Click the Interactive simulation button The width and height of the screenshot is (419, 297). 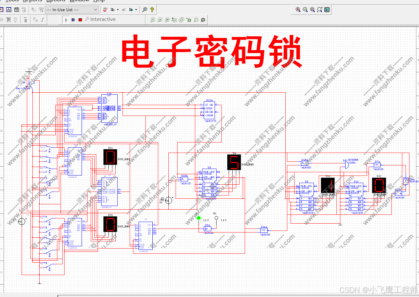(101, 19)
